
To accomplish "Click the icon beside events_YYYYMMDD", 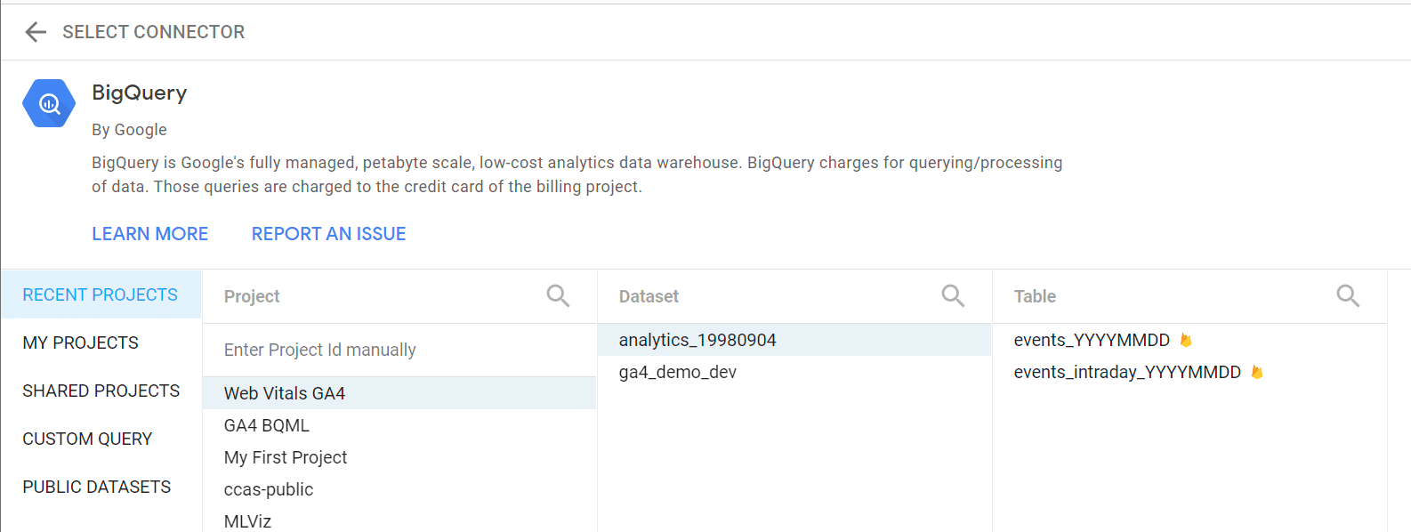I will (1185, 340).
